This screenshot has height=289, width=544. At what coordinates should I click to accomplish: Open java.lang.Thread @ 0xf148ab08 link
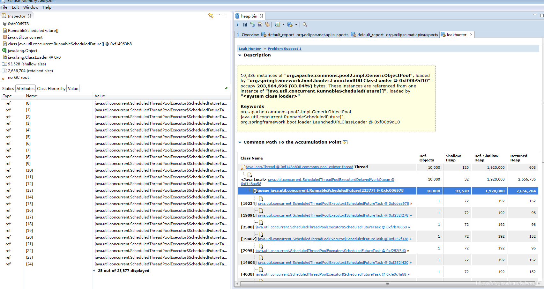click(x=300, y=167)
